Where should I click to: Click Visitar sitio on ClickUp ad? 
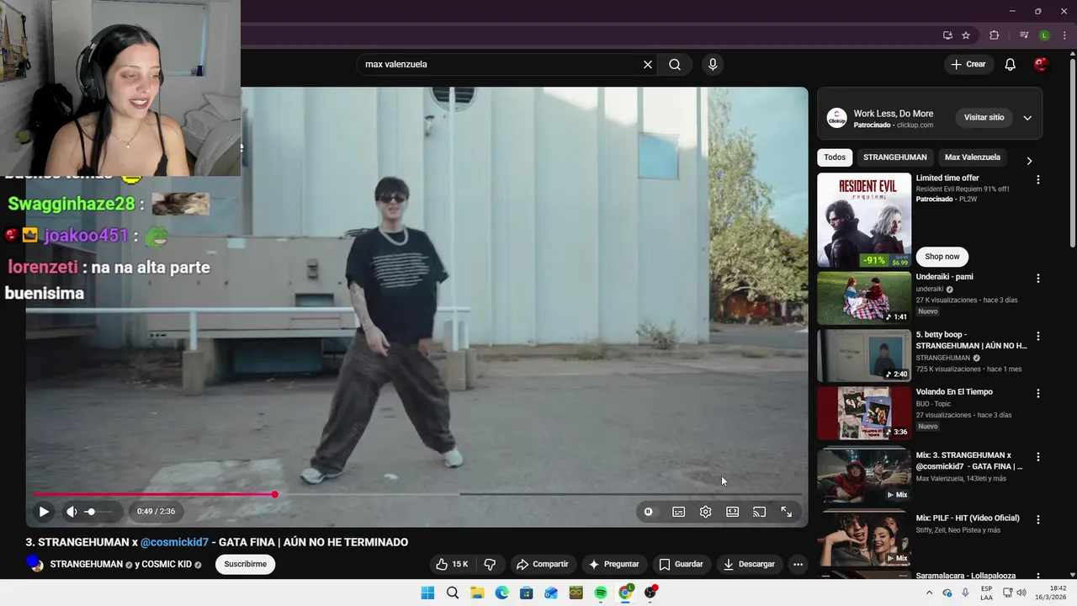(x=984, y=117)
